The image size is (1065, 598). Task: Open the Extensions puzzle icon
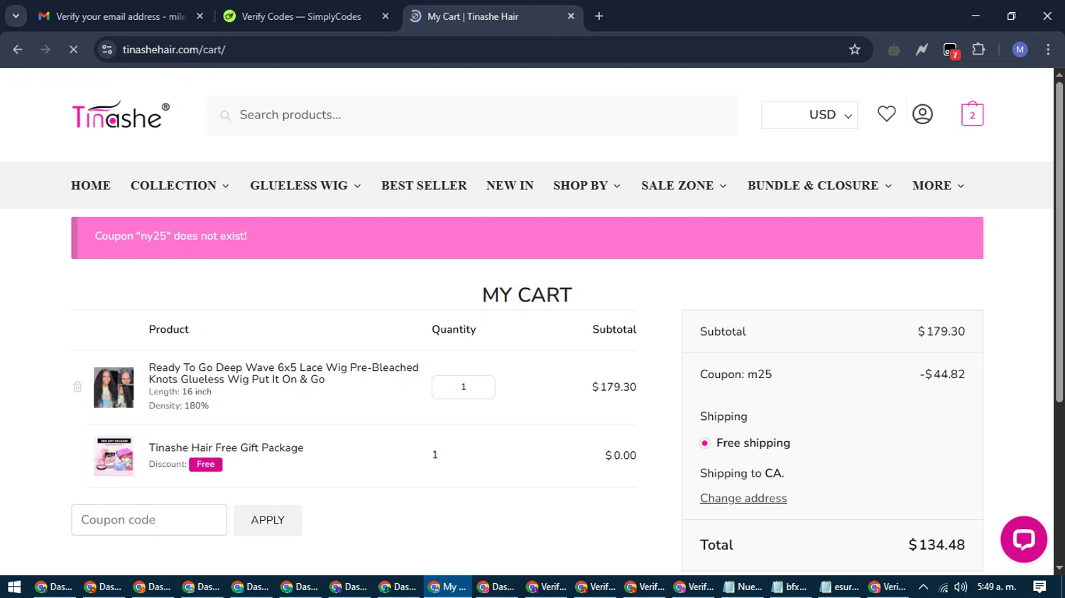978,50
